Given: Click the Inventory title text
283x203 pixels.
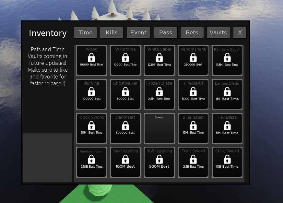Looking at the screenshot, I should 48,33.
